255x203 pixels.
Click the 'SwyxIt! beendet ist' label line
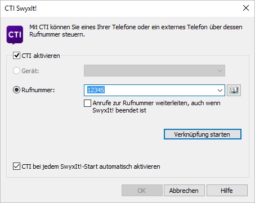point(119,110)
